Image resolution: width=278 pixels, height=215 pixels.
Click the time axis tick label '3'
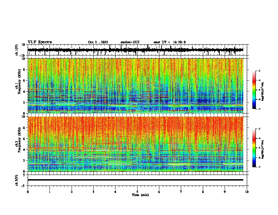(x=93, y=192)
